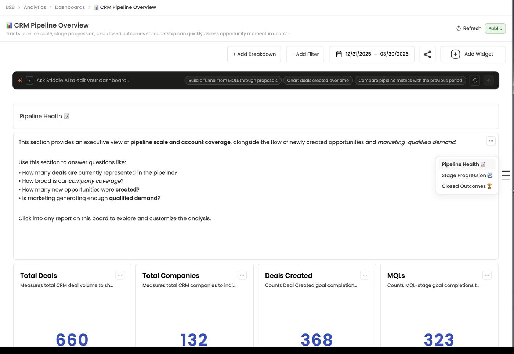The width and height of the screenshot is (514, 354).
Task: Click the Add Filter button
Action: click(x=305, y=54)
